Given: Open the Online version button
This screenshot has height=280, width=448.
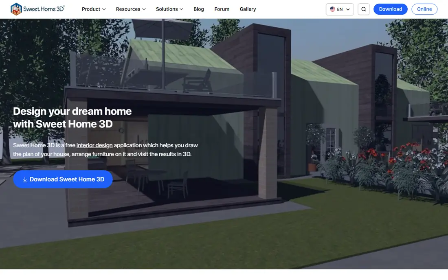Looking at the screenshot, I should 424,9.
